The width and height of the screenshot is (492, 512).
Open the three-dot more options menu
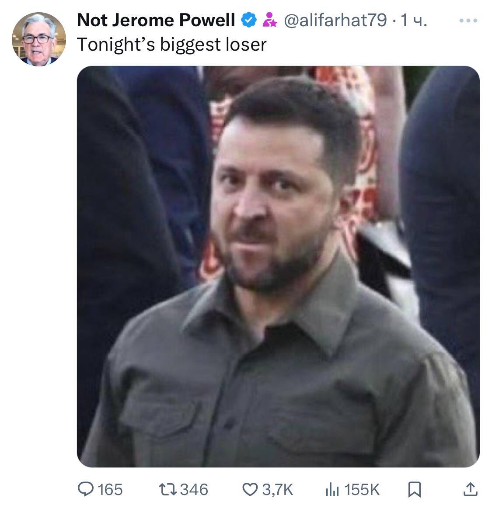469,20
